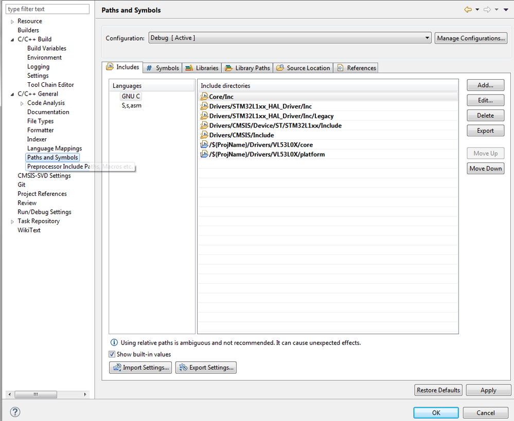Screen dimensions: 514x421
Task: Click the Export Settings icon
Action: tap(184, 368)
